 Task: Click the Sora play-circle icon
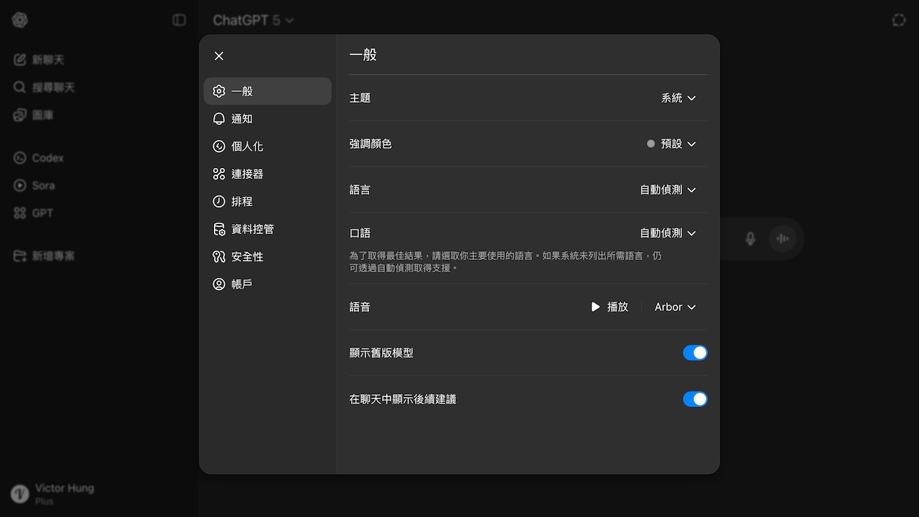pyautogui.click(x=20, y=185)
